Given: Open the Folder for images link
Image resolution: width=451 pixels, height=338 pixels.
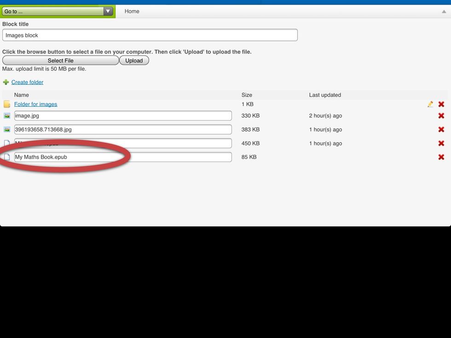Looking at the screenshot, I should point(35,104).
